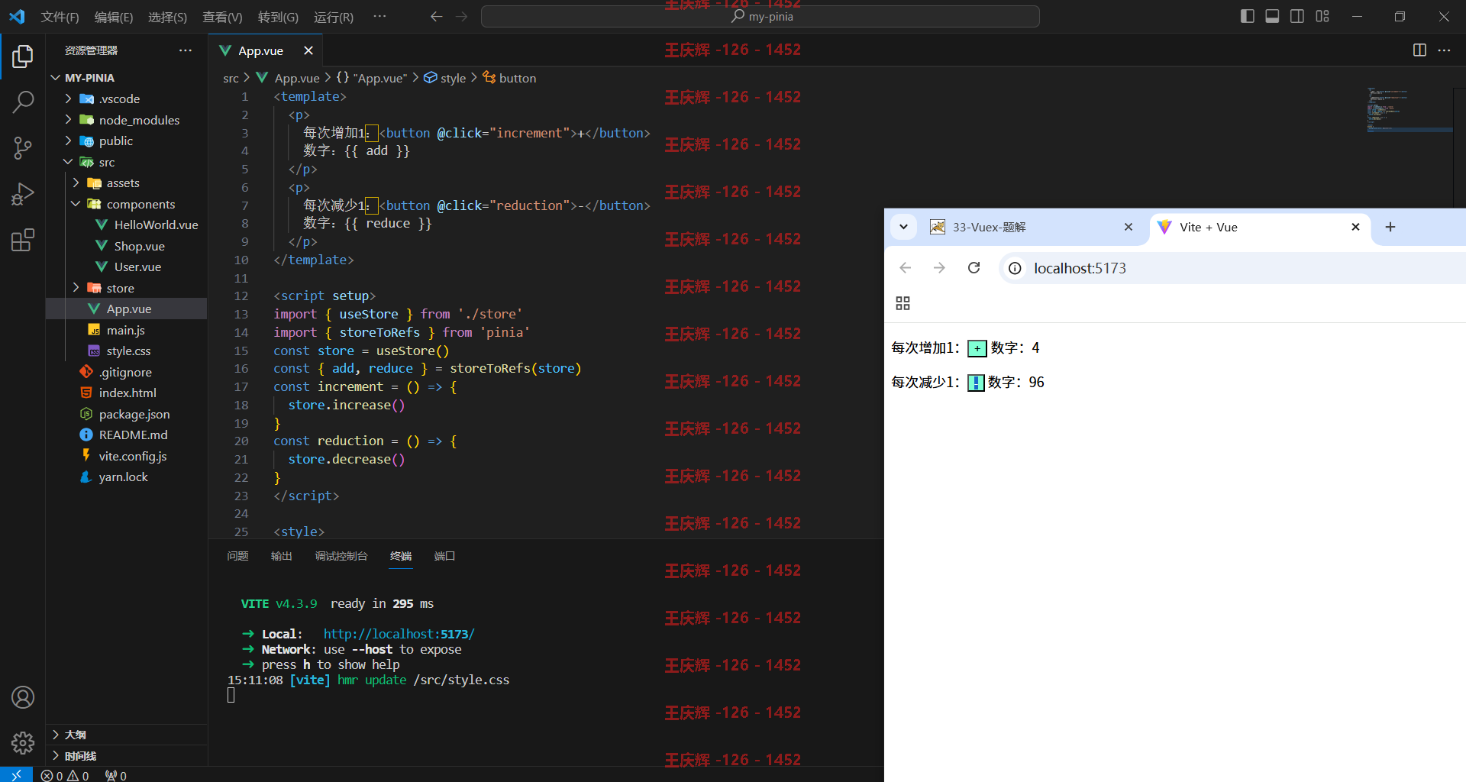
Task: Open main.js file
Action: pyautogui.click(x=125, y=330)
